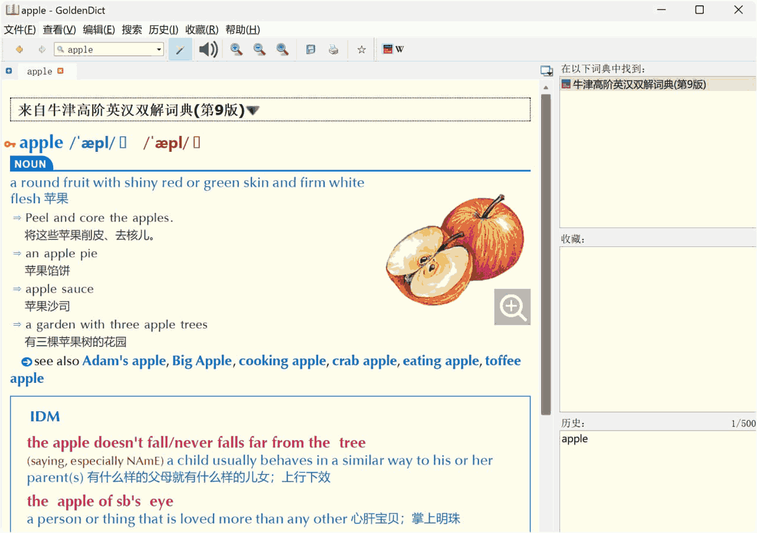
Task: Open the tab list button by the scrollbar
Action: point(546,71)
